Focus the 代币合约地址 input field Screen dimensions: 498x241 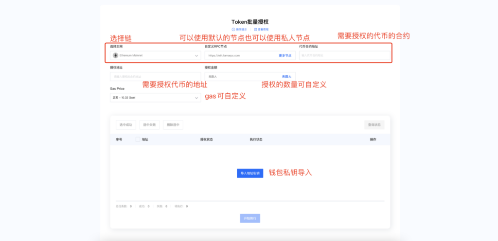pos(345,55)
